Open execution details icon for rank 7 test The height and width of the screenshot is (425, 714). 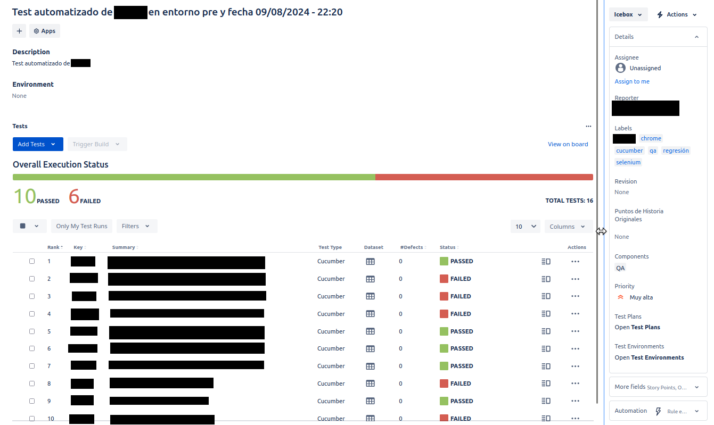tap(546, 366)
